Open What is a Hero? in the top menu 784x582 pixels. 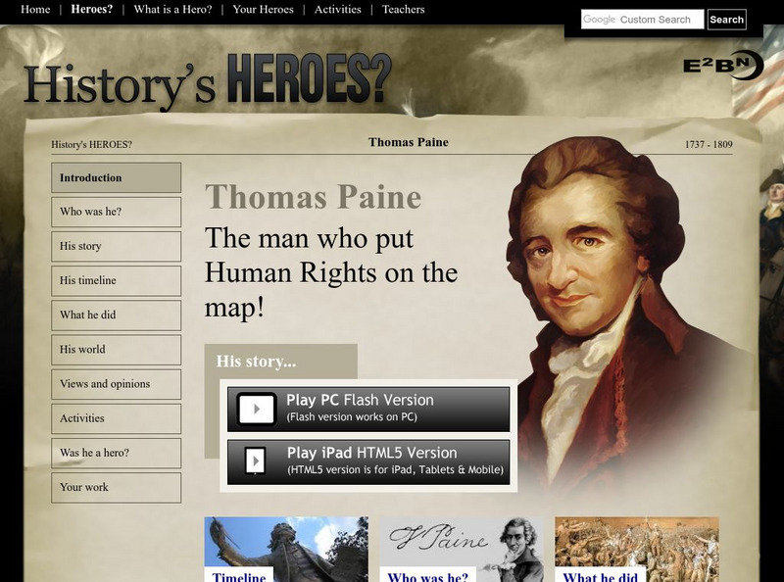click(172, 9)
